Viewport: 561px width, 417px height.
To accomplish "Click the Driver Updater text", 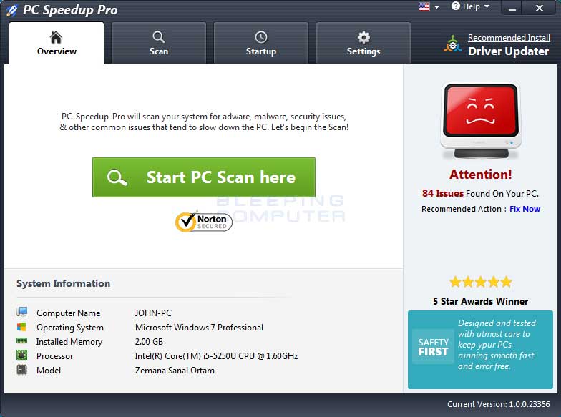I will coord(508,51).
